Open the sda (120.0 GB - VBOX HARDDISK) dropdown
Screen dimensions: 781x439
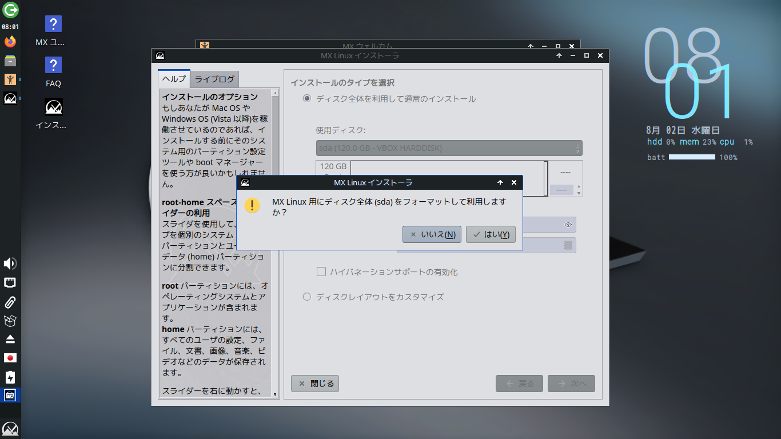(449, 148)
